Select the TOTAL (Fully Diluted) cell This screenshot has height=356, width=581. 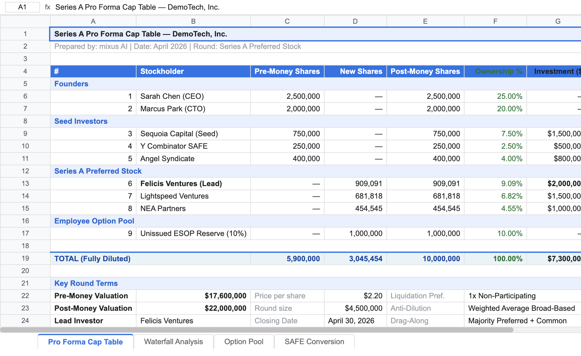92,258
